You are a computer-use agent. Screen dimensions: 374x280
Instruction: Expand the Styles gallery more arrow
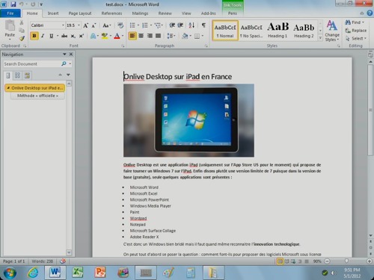(320, 38)
